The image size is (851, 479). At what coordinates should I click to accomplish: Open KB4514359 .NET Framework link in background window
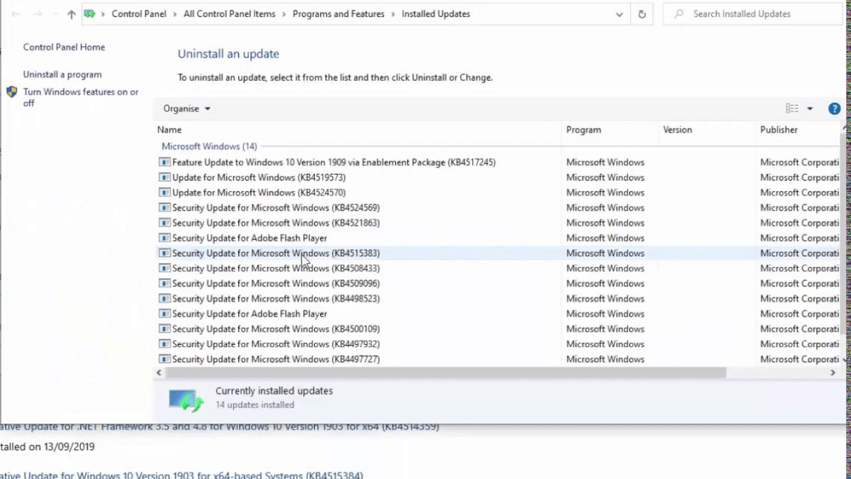pyautogui.click(x=220, y=427)
